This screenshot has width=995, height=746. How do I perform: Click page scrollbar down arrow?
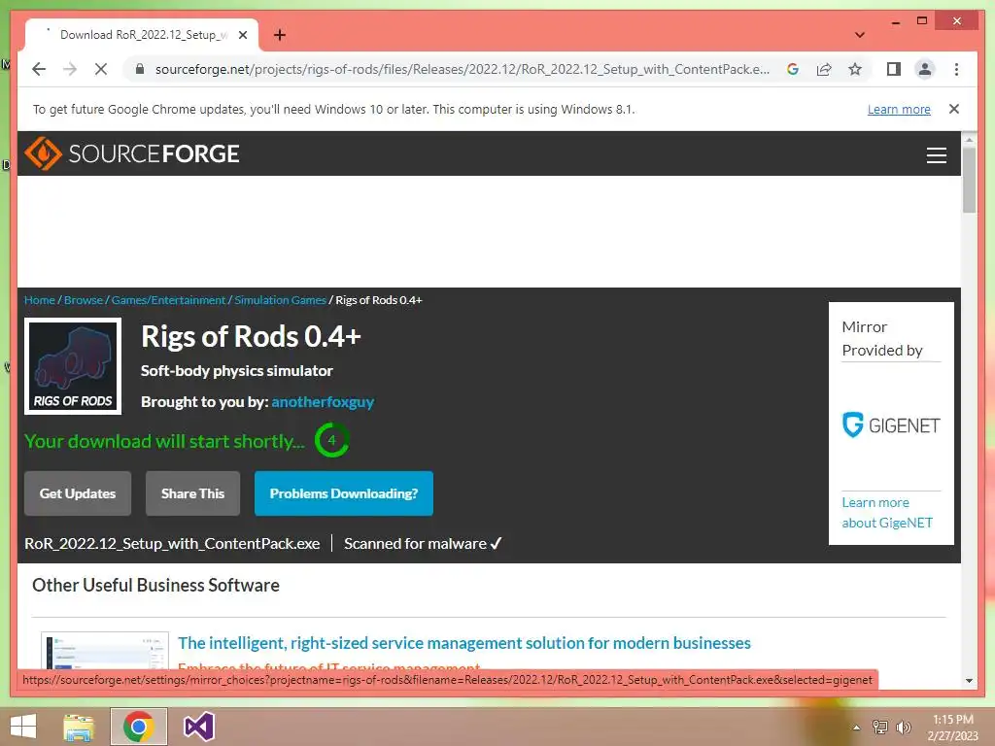tap(969, 681)
